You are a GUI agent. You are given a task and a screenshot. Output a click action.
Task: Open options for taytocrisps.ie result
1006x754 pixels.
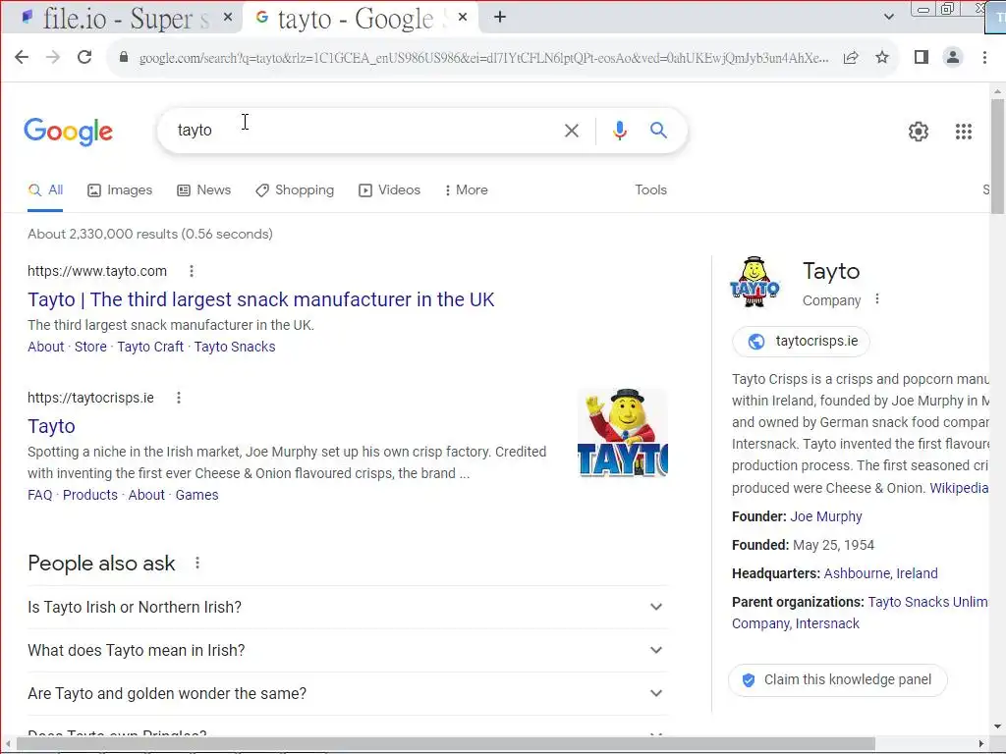[179, 398]
